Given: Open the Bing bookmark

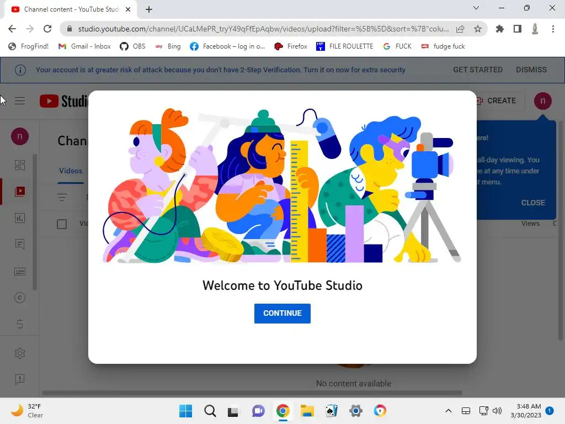Looking at the screenshot, I should (x=168, y=46).
